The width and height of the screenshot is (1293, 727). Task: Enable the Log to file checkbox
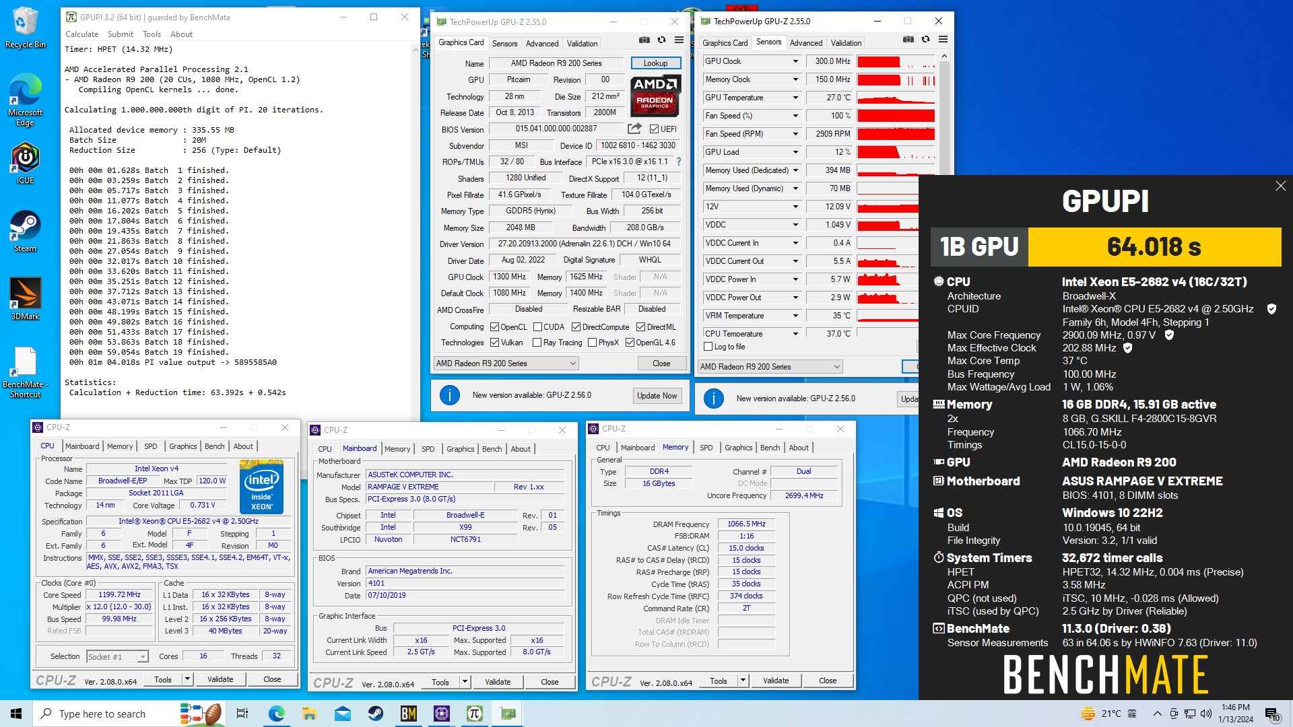point(708,347)
